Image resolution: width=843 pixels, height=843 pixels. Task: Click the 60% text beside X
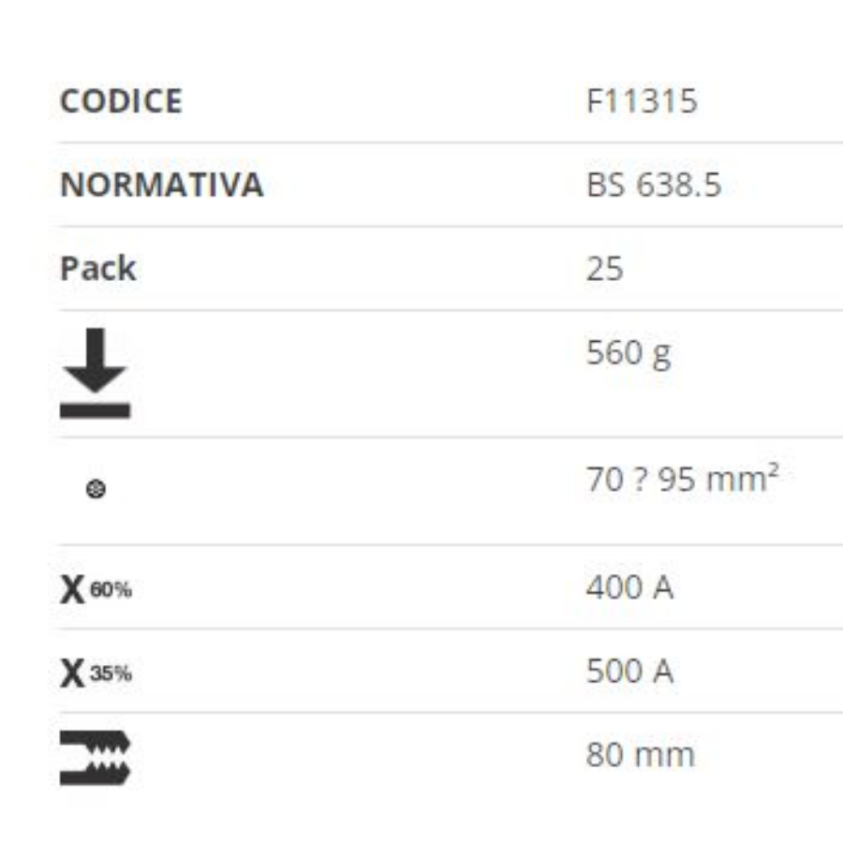click(x=111, y=590)
